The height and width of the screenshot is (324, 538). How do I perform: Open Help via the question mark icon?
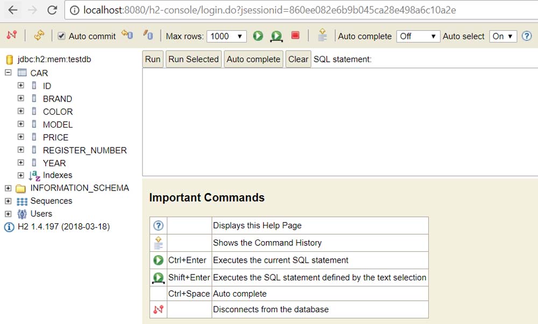click(527, 36)
